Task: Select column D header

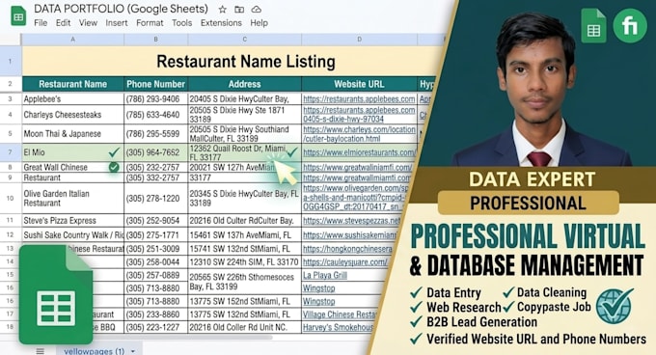Action: click(x=360, y=40)
